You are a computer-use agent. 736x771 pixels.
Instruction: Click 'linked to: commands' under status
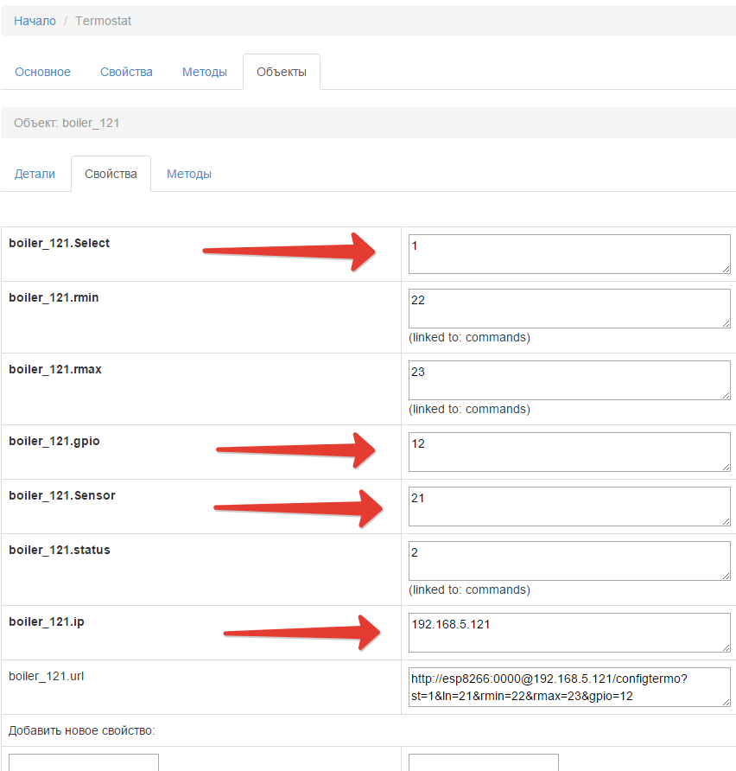[x=469, y=589]
